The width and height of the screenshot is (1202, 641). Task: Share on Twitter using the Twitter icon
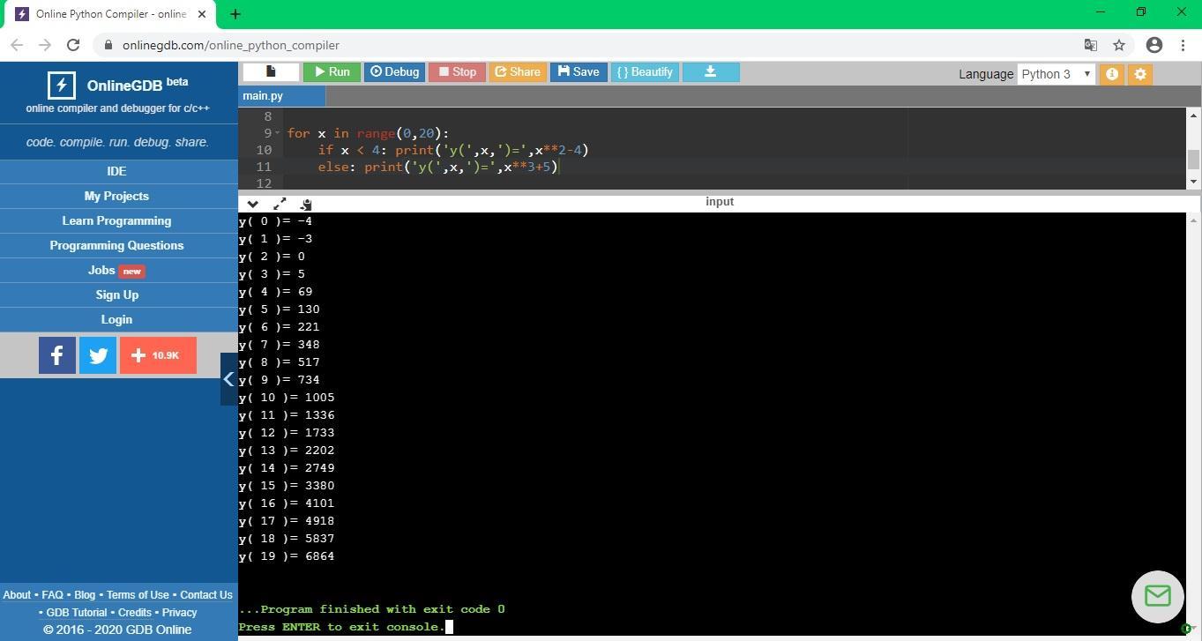[x=98, y=355]
